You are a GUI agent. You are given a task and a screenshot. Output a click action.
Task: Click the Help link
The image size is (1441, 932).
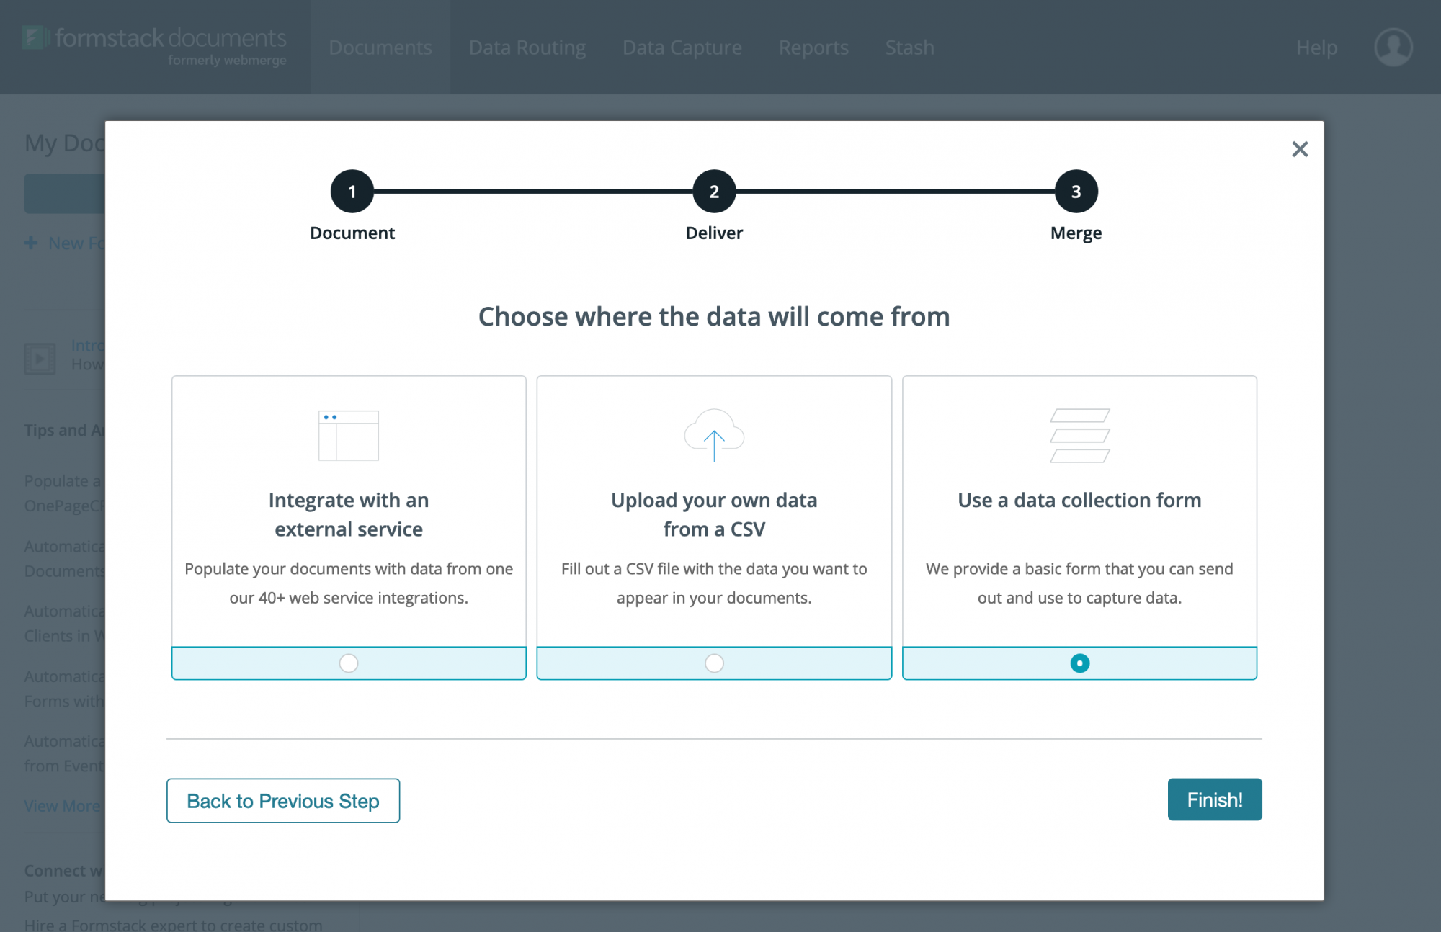[1316, 48]
